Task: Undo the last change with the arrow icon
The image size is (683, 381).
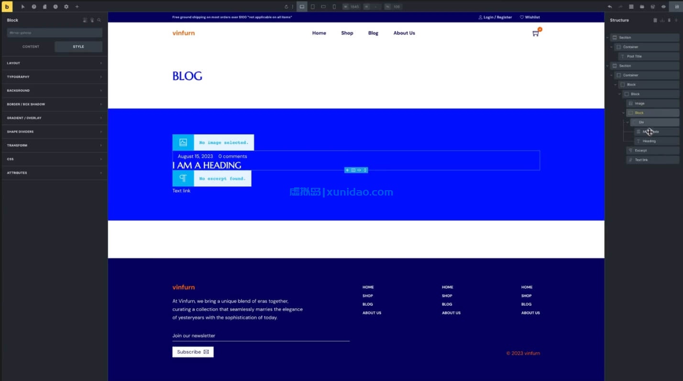Action: click(610, 6)
